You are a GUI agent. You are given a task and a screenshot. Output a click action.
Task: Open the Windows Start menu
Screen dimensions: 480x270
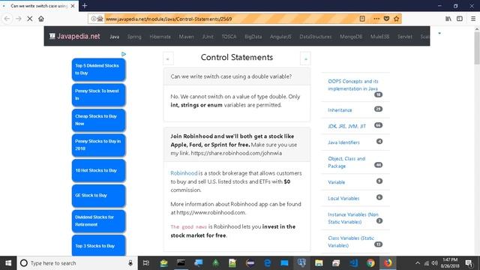8,263
